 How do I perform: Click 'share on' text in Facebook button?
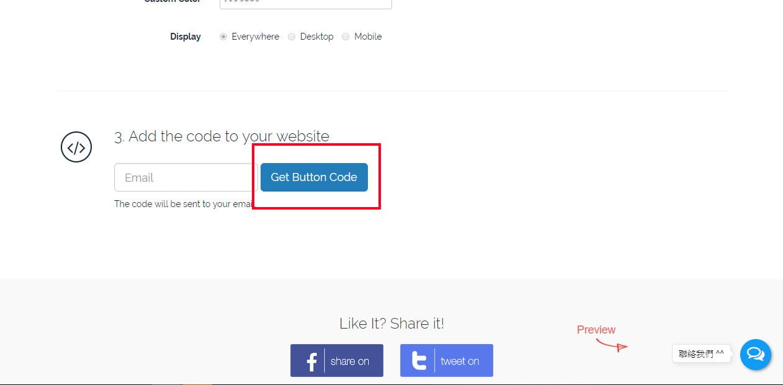click(350, 361)
